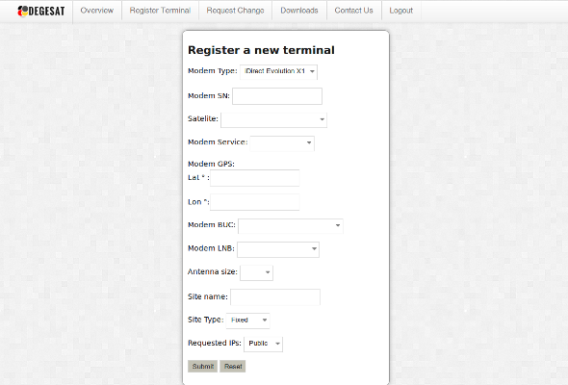Expand the Modem Service dropdown

tap(282, 143)
